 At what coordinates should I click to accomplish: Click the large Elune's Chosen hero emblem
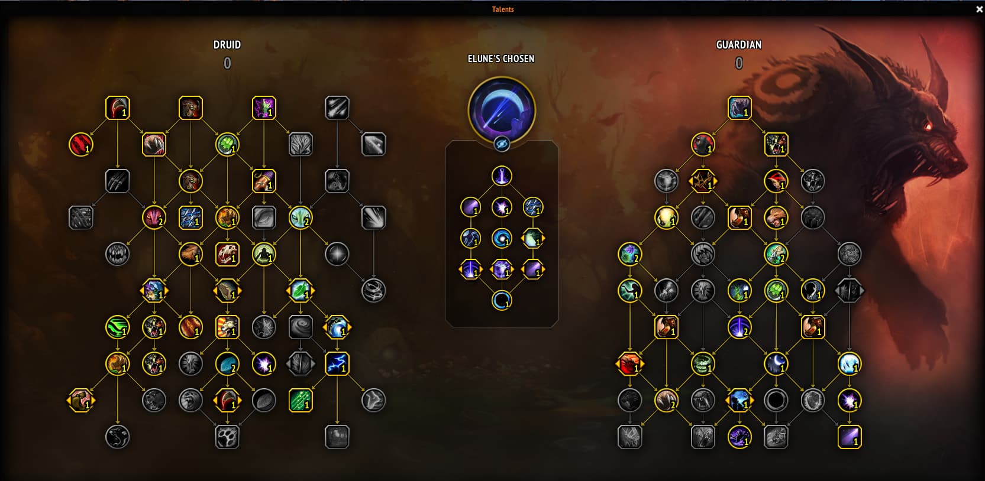[502, 109]
